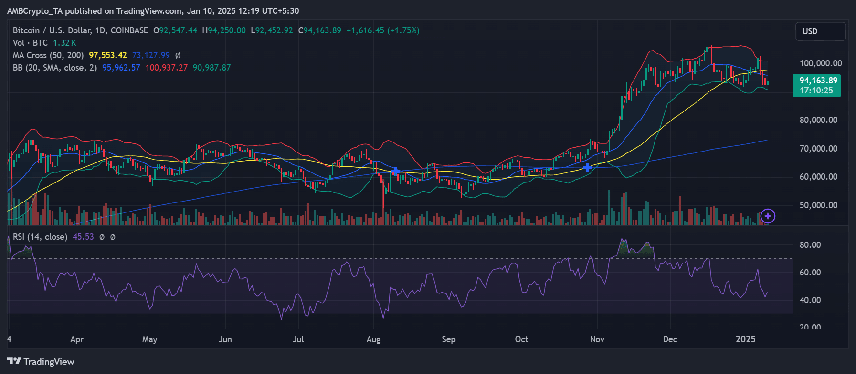
Task: Click the golden cross marker near November
Action: [588, 167]
